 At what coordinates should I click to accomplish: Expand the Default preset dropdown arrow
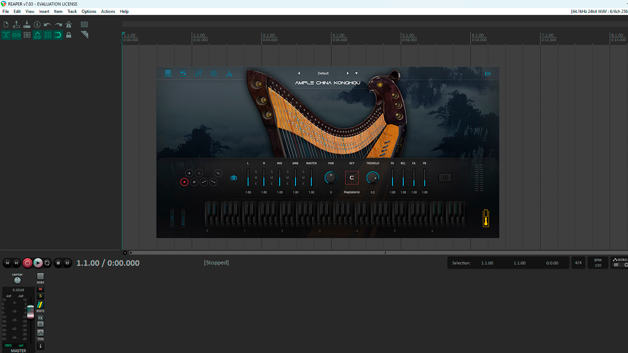[x=356, y=73]
